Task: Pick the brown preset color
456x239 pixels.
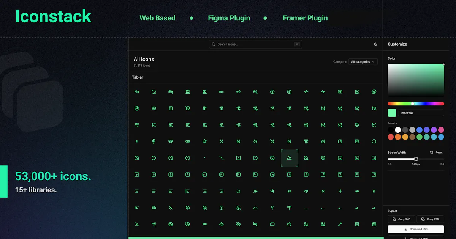Action: click(412, 137)
